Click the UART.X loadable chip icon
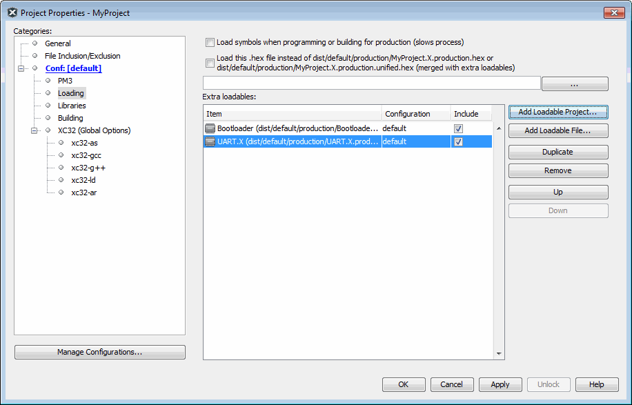This screenshot has width=632, height=405. [210, 141]
